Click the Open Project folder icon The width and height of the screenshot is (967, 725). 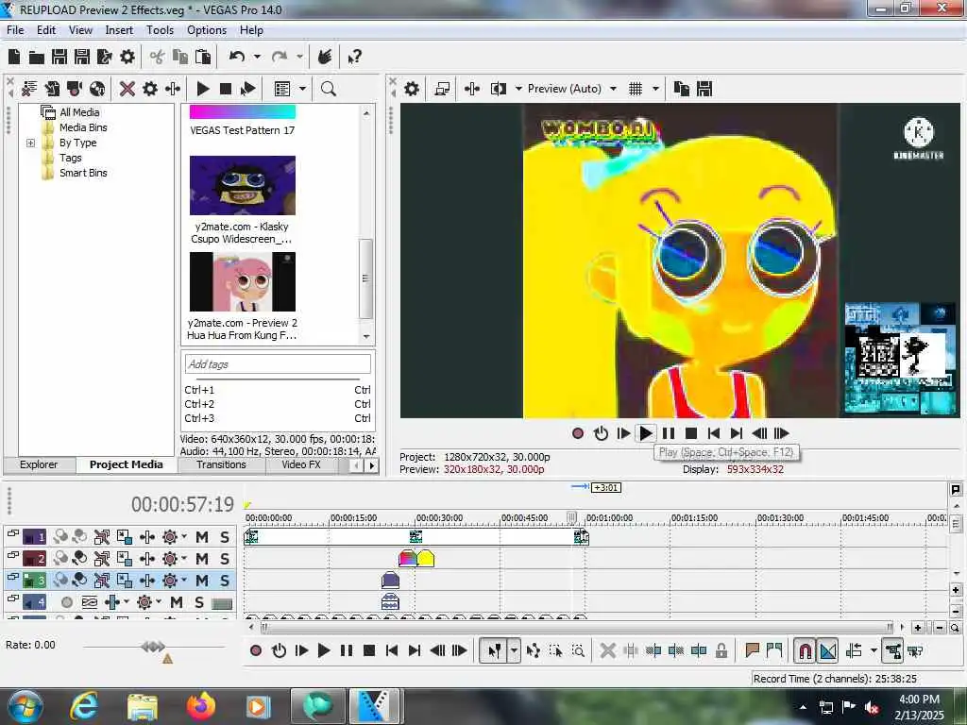(37, 58)
